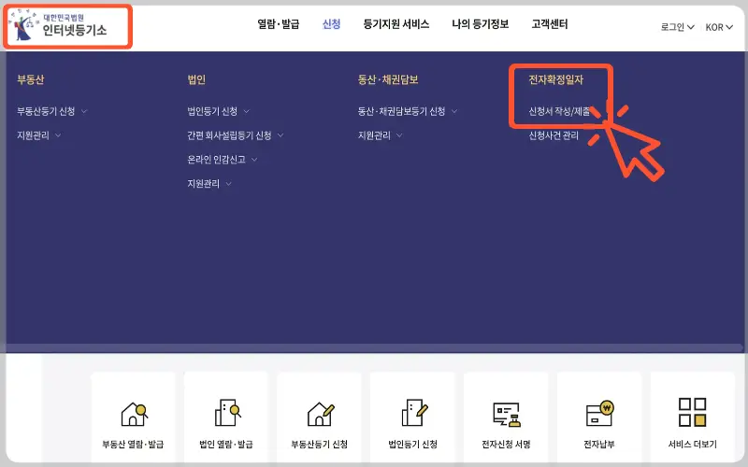Expand 동산·채권담보등기 신청 submenu
This screenshot has width=748, height=467.
coord(408,111)
